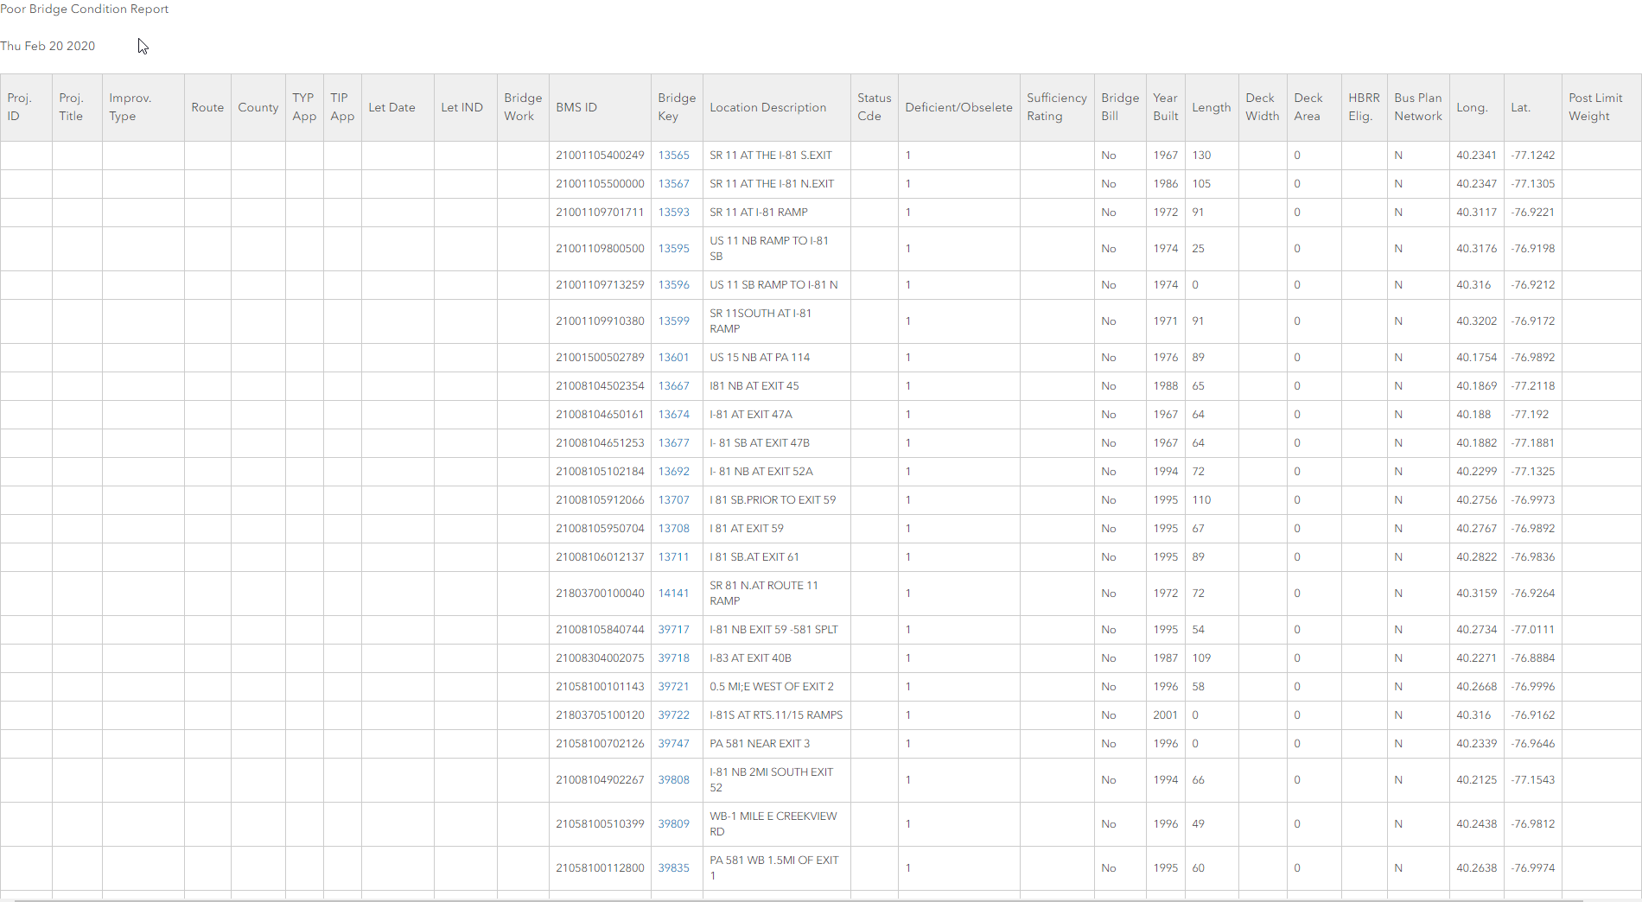Click the BMS ID column header
The width and height of the screenshot is (1642, 902).
tap(576, 108)
